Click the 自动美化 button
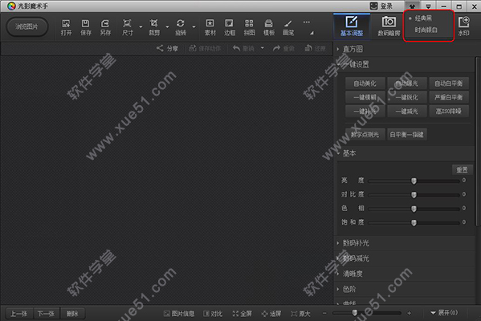This screenshot has width=481, height=321. [x=365, y=83]
